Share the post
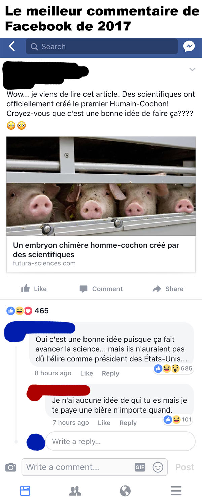202x502 pixels. click(x=168, y=289)
